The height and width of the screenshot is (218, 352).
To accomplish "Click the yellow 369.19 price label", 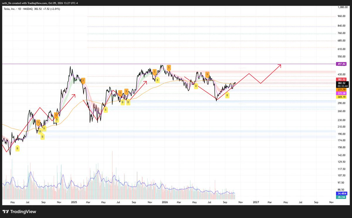I will point(342,97).
